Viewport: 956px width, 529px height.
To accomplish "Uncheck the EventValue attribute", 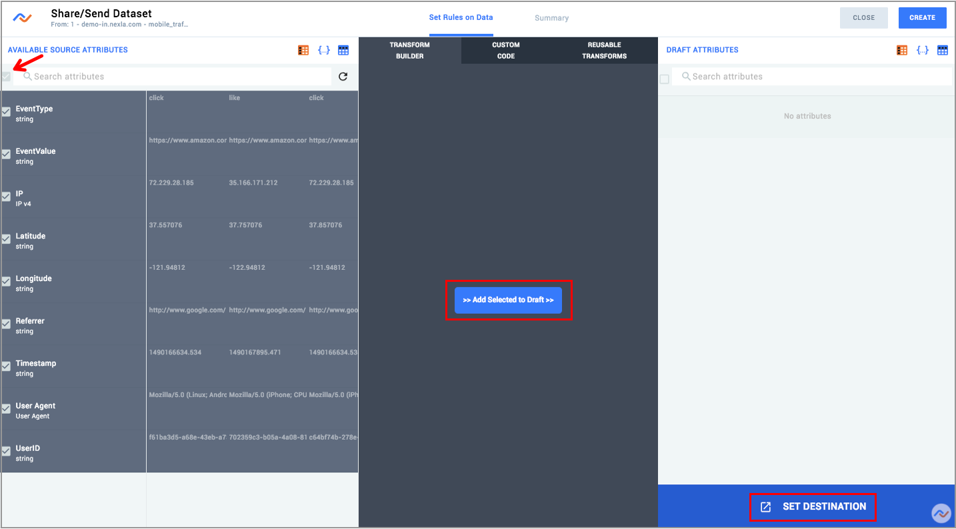I will pyautogui.click(x=6, y=155).
